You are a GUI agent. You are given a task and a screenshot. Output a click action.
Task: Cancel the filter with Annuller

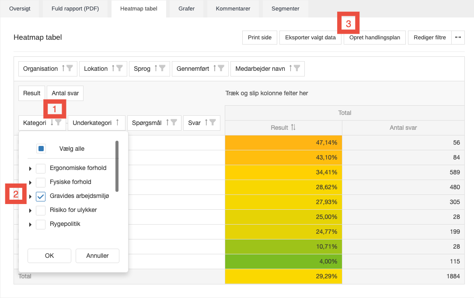click(98, 256)
